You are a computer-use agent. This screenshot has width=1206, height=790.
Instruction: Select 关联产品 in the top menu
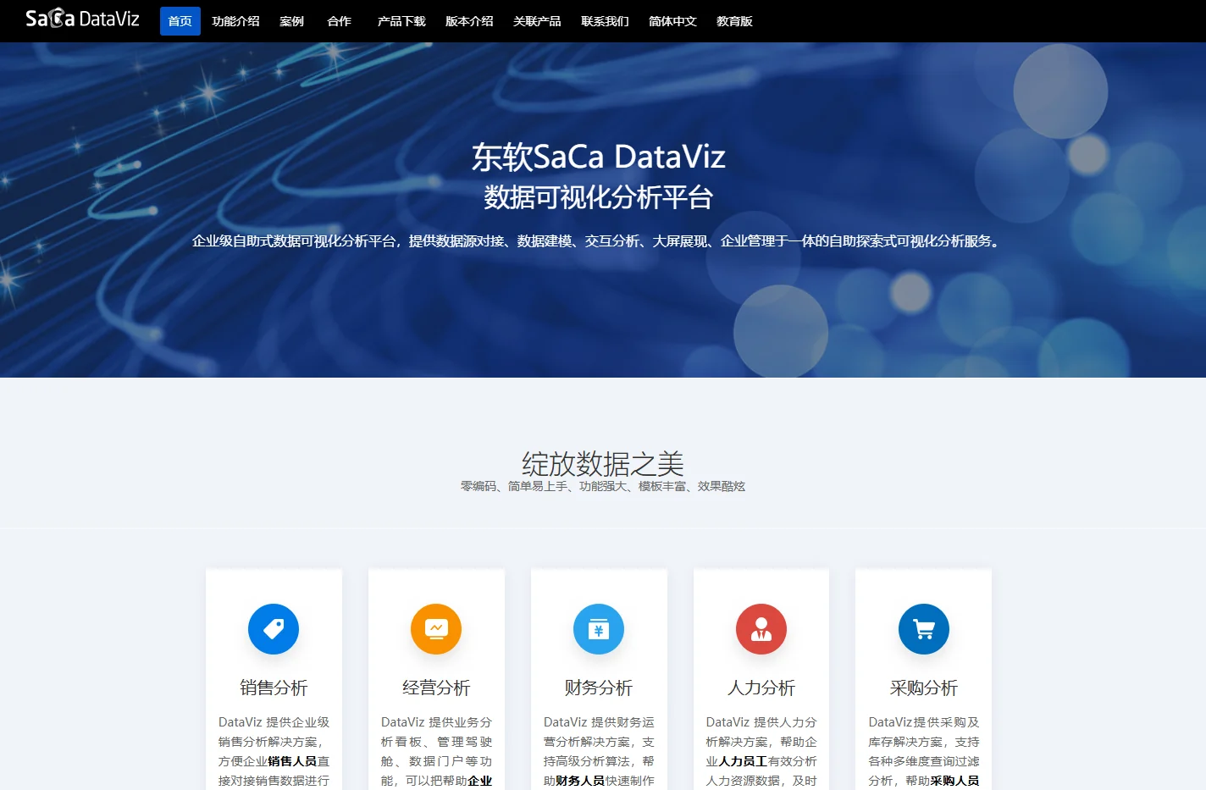pos(537,21)
